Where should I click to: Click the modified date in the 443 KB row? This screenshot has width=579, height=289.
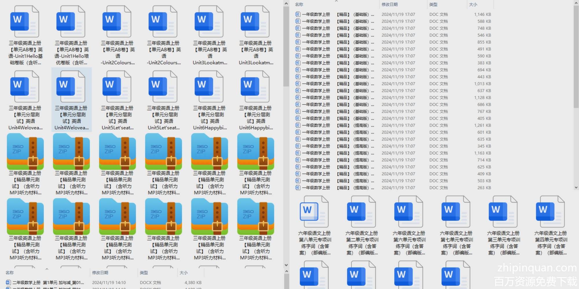click(398, 77)
